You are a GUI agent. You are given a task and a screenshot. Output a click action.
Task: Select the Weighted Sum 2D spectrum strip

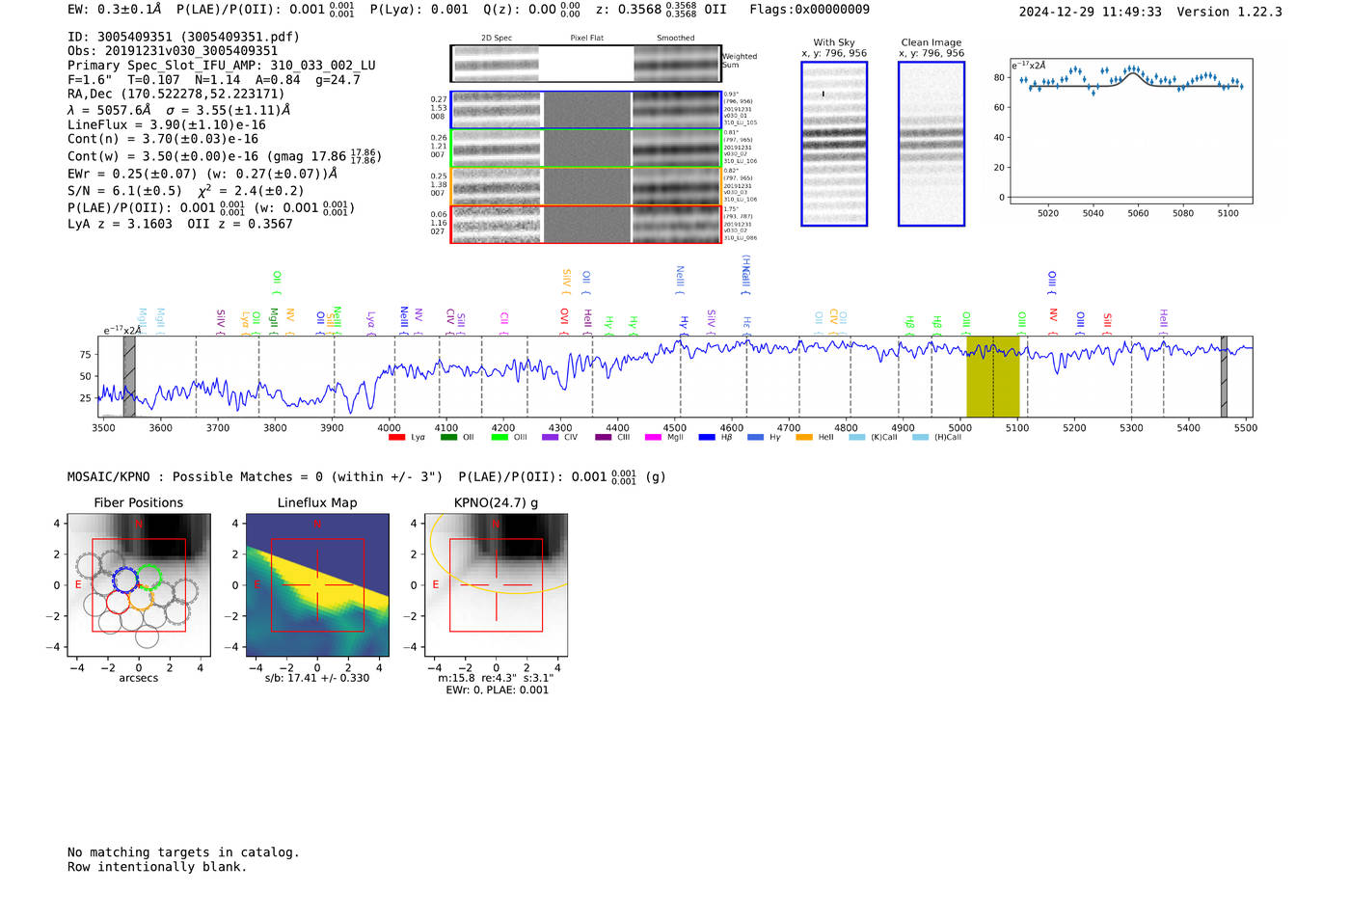click(585, 64)
